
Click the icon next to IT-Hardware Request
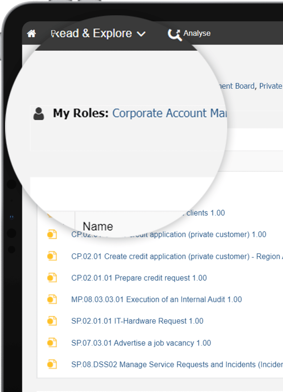point(52,321)
